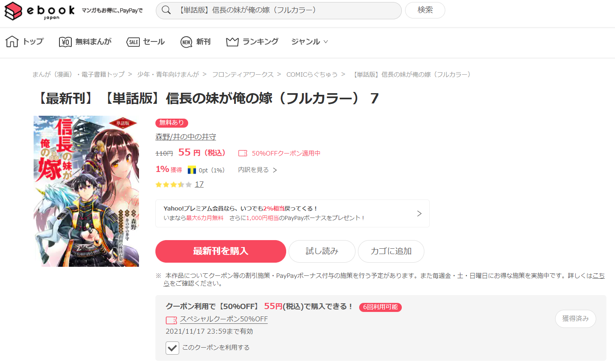Click the coupon icon beside 50%OFFクーポン適用中
Viewport: 615px width, 362px height.
(243, 153)
